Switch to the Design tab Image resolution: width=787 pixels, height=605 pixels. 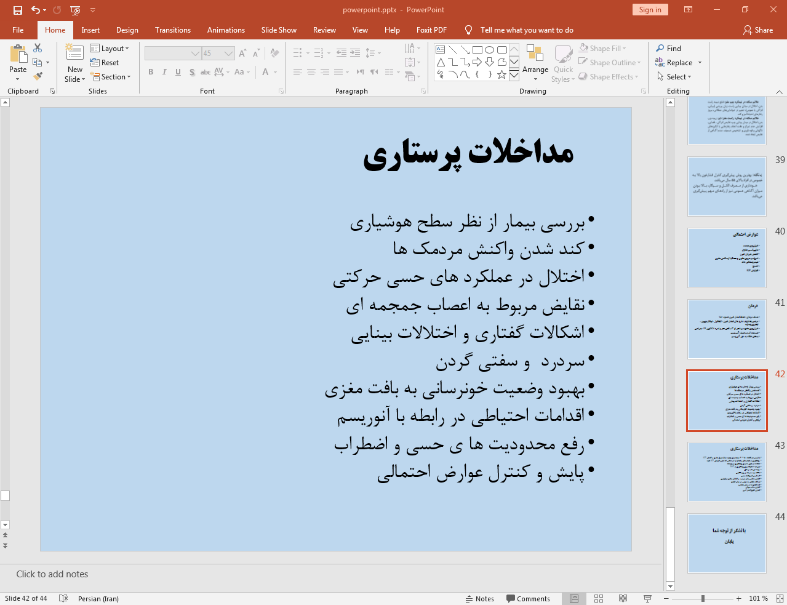point(127,30)
